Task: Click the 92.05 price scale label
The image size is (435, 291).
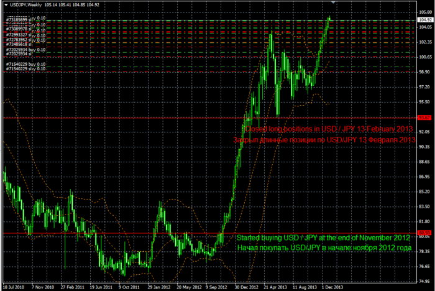Action: click(425, 132)
